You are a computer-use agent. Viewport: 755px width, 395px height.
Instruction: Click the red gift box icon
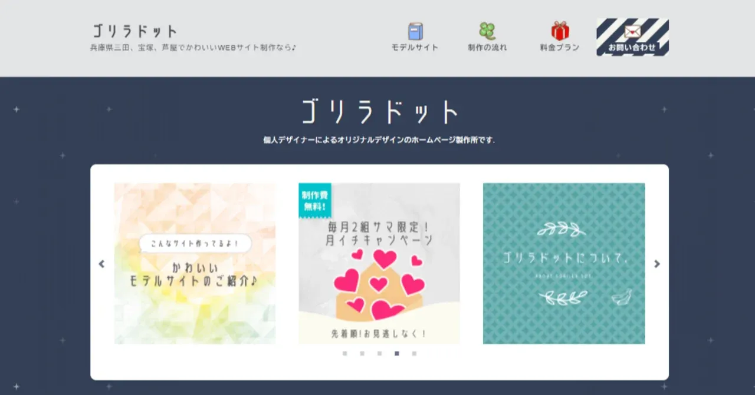point(560,31)
